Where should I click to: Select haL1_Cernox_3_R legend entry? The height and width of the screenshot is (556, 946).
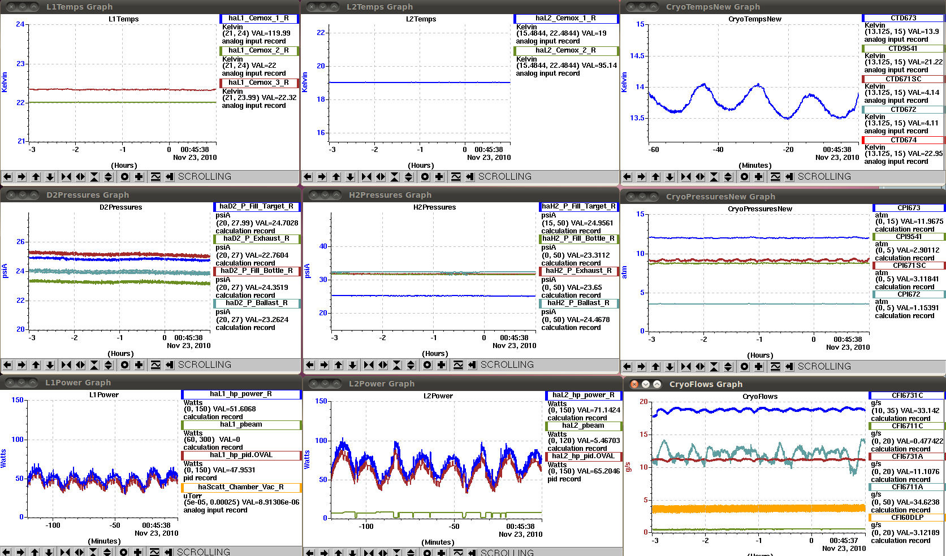click(x=259, y=83)
